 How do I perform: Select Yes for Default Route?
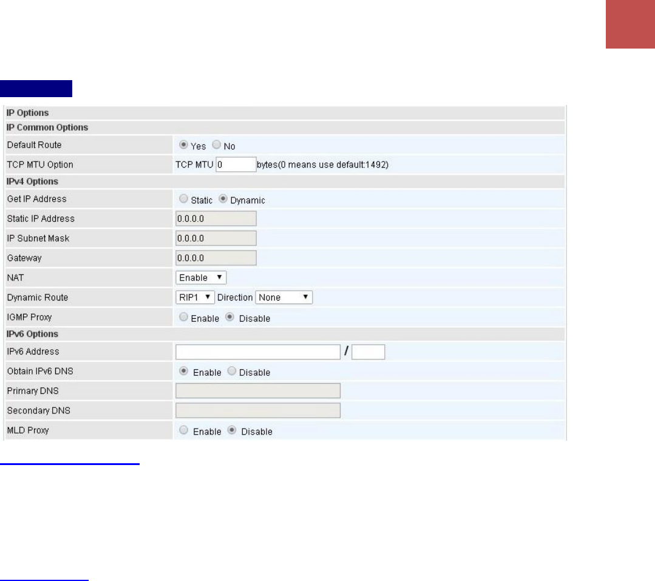click(183, 144)
